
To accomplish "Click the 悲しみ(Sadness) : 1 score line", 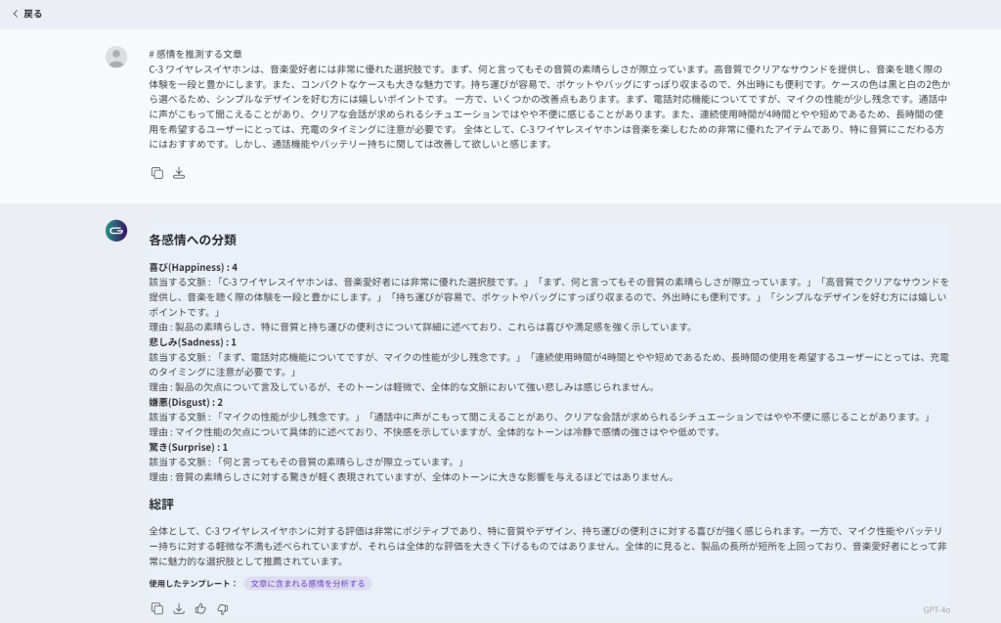I will (193, 342).
